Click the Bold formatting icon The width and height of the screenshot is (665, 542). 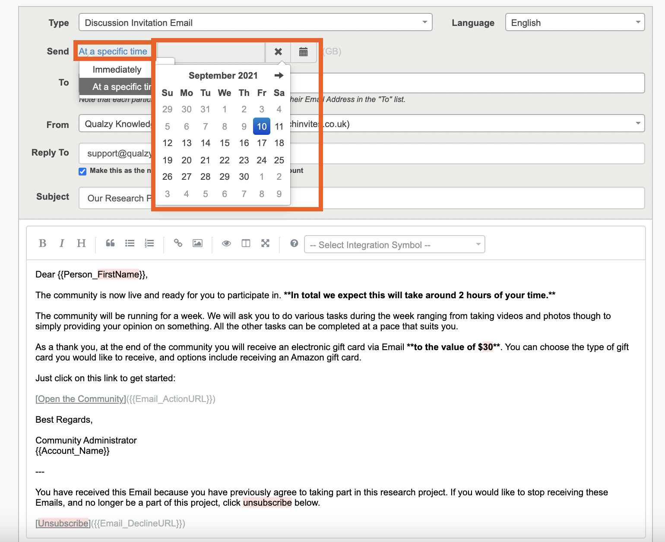pos(42,243)
